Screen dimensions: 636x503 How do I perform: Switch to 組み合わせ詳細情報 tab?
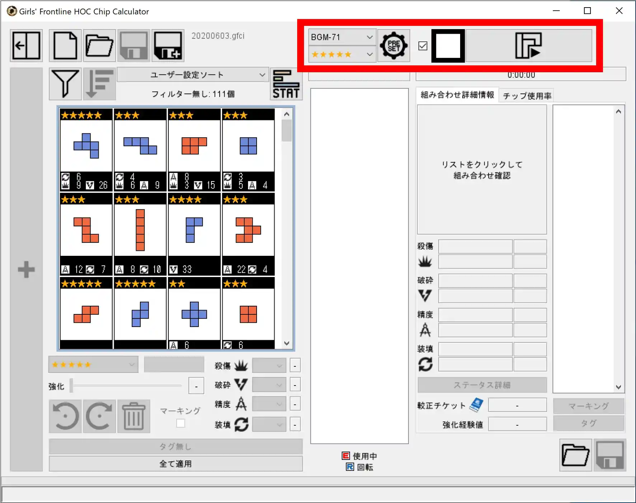(457, 95)
